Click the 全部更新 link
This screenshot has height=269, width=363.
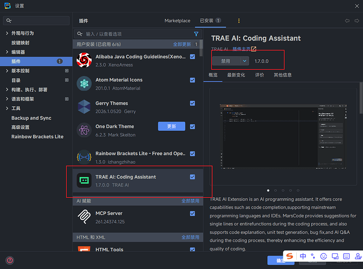(x=182, y=44)
